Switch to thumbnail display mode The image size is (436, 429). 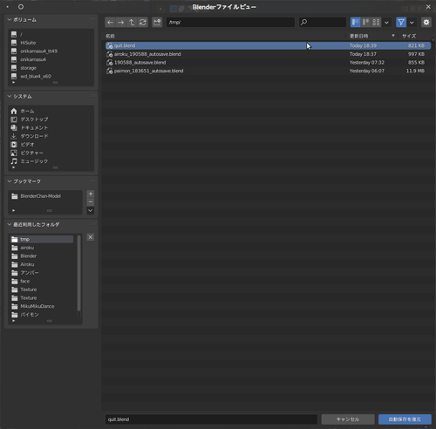[x=376, y=22]
